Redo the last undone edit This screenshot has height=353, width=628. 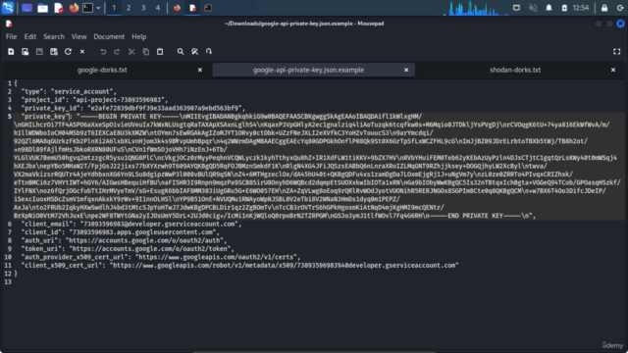117,52
